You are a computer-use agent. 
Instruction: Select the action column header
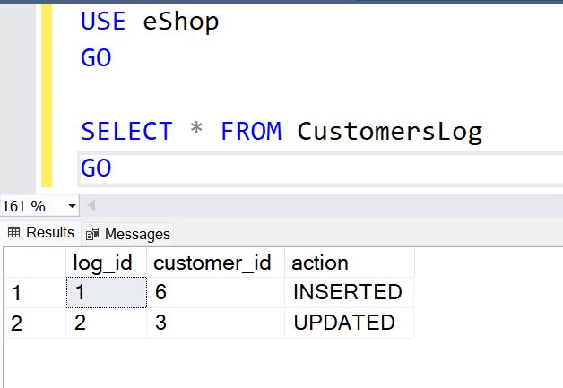(x=350, y=263)
